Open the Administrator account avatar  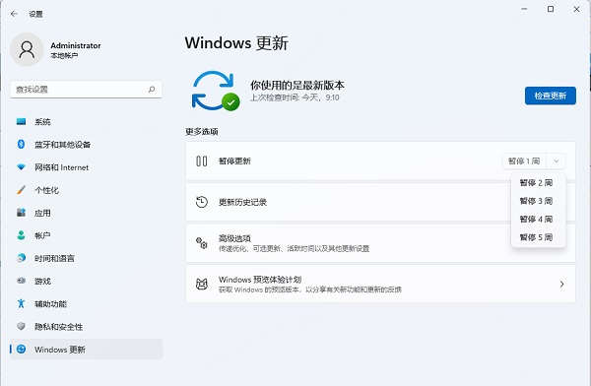point(27,49)
